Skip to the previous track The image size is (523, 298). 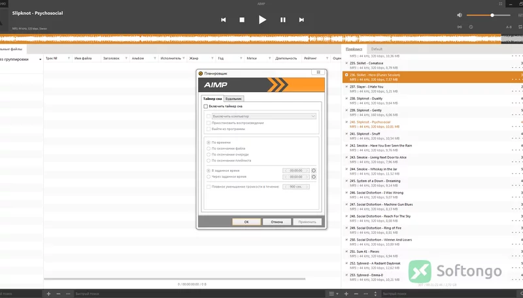point(224,20)
